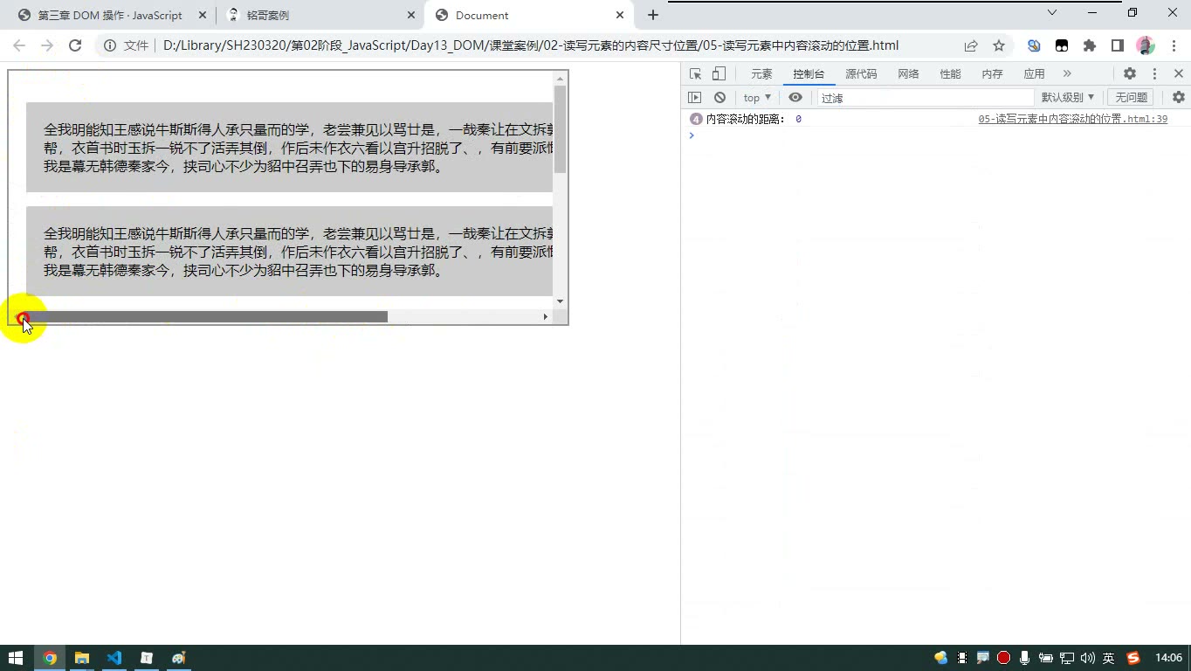Toggle the browser side panel icon
Screen dimensions: 1191x671
1118,45
